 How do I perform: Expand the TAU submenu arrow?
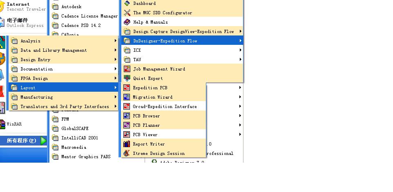click(240, 60)
